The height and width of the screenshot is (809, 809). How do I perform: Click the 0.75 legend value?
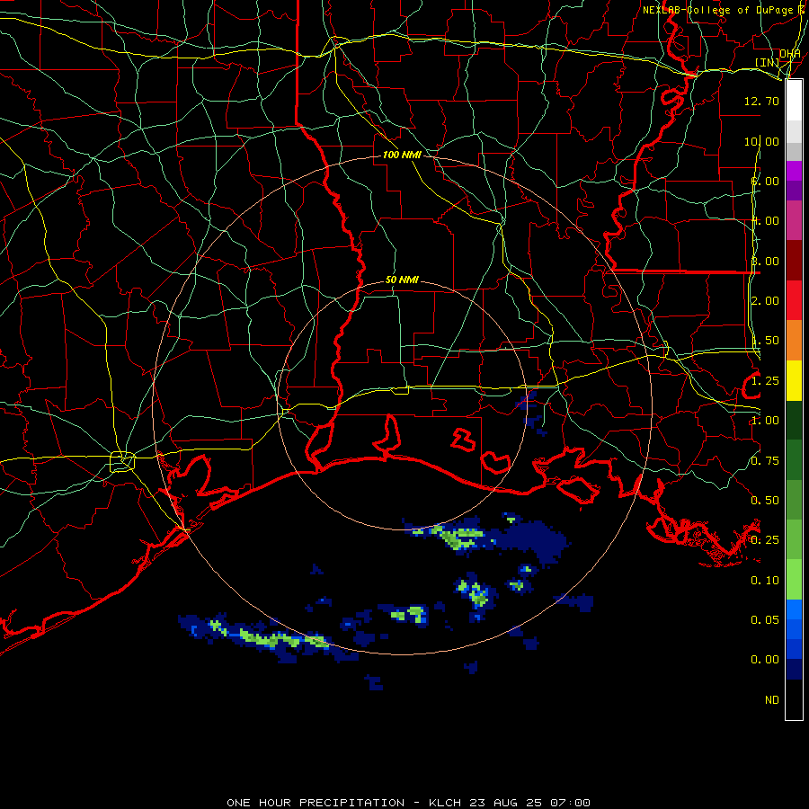pos(765,461)
